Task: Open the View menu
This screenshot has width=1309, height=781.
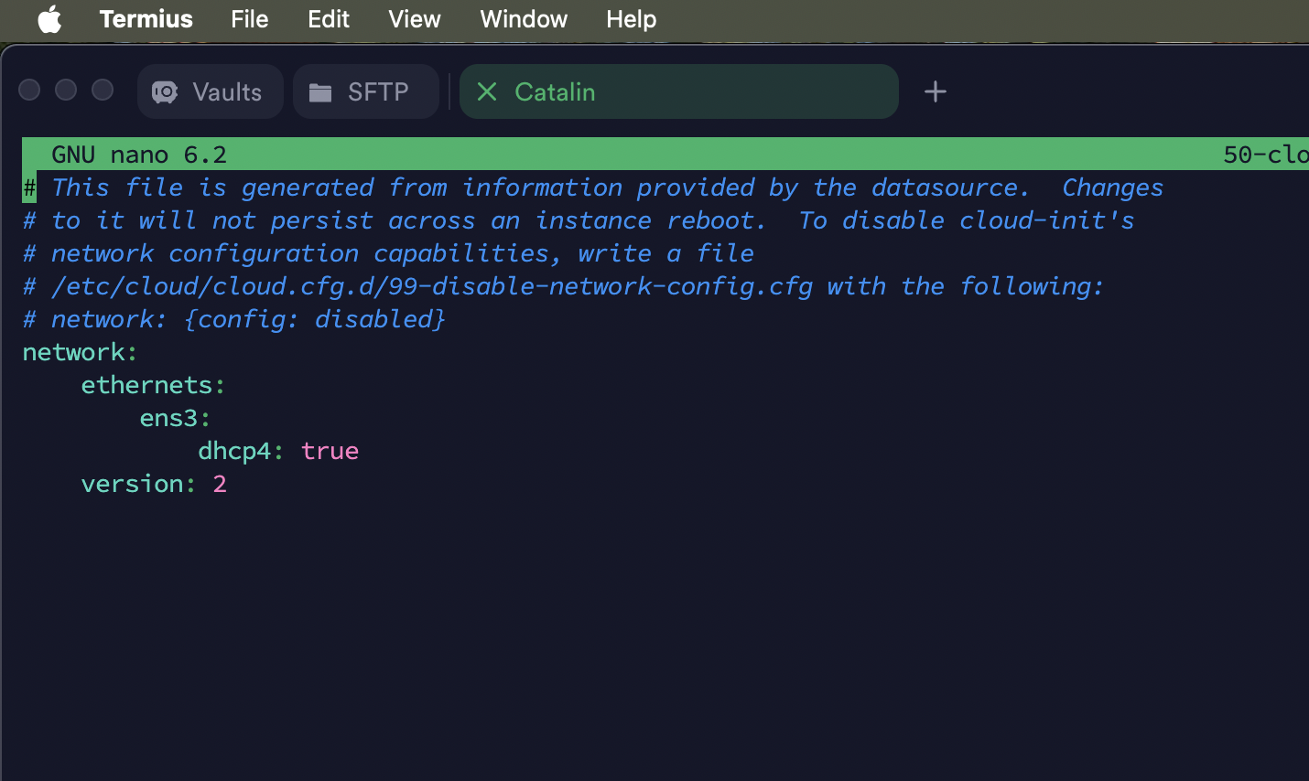Action: pyautogui.click(x=414, y=19)
